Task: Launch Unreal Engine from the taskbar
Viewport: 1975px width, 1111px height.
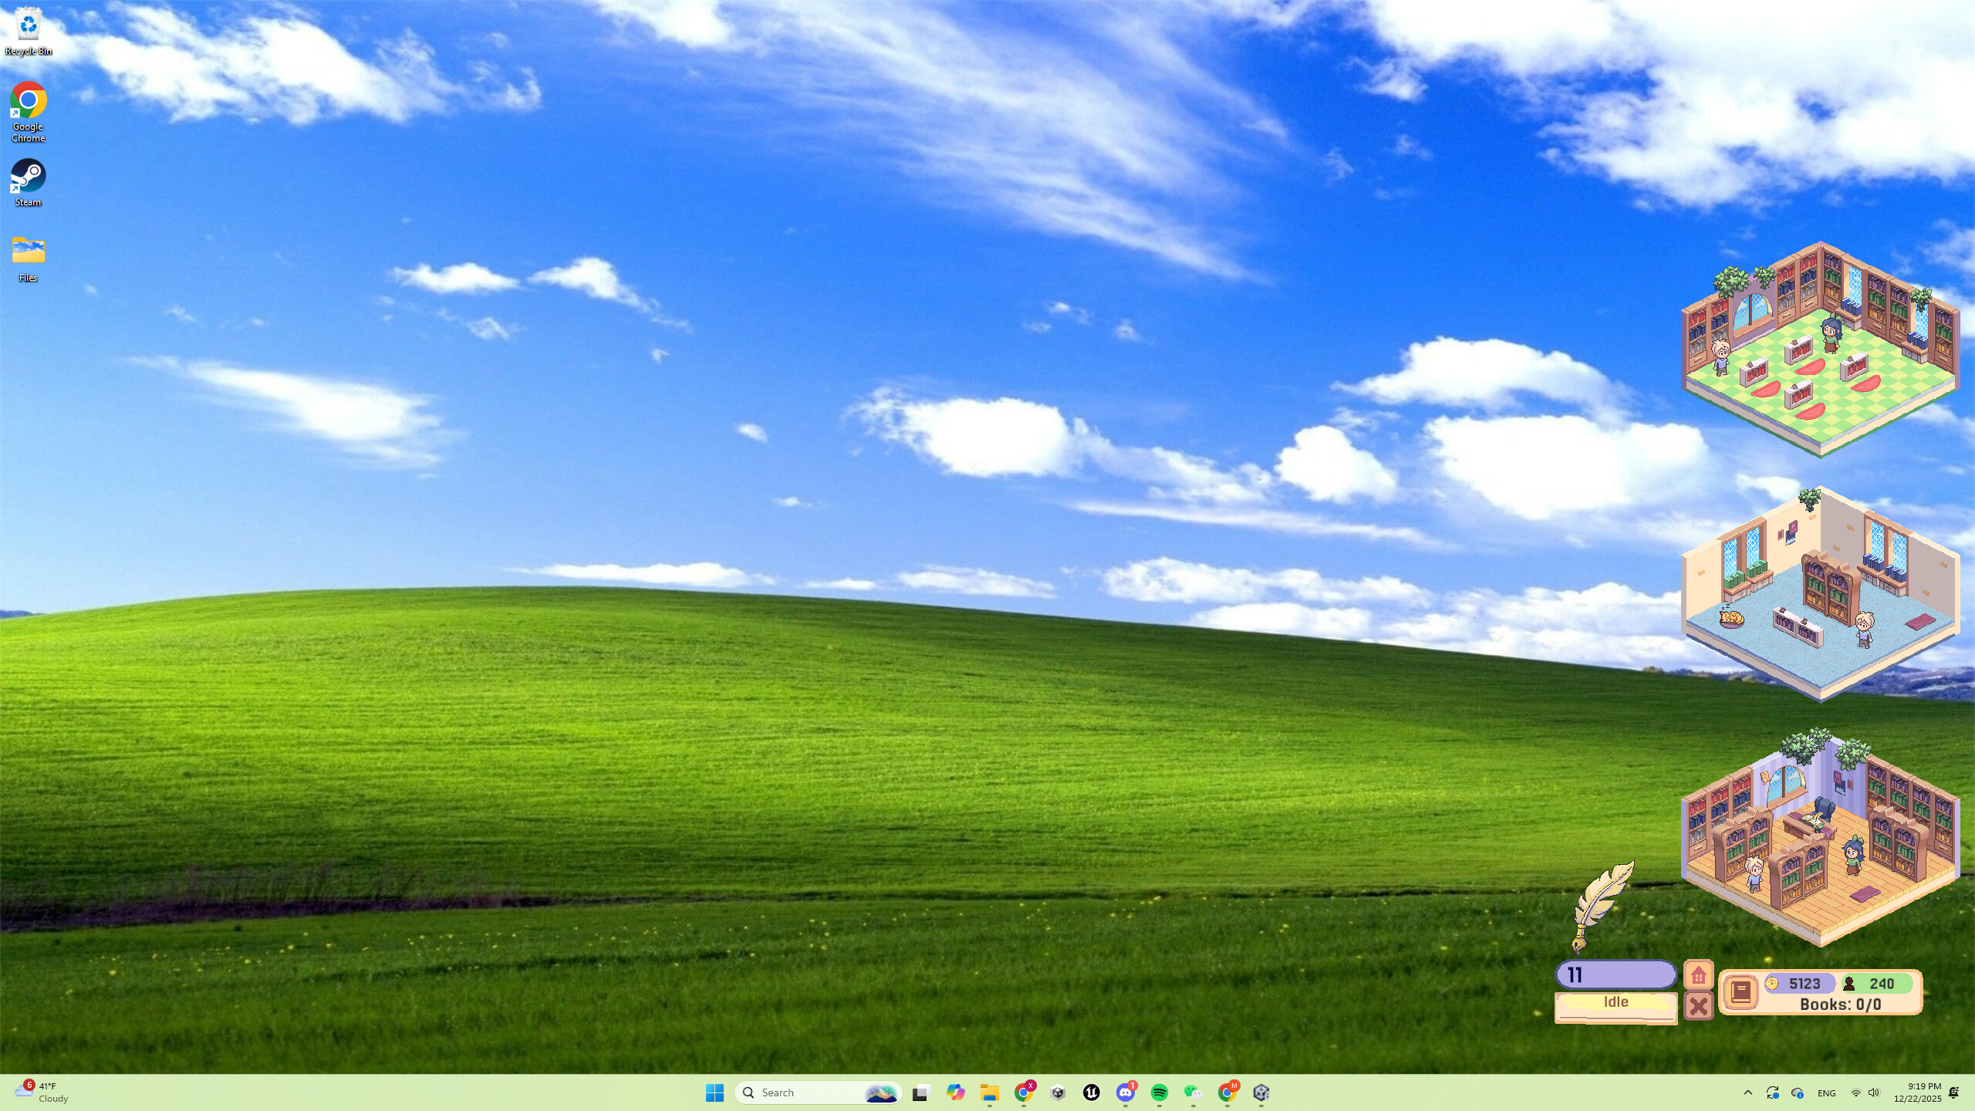Action: (x=1092, y=1092)
